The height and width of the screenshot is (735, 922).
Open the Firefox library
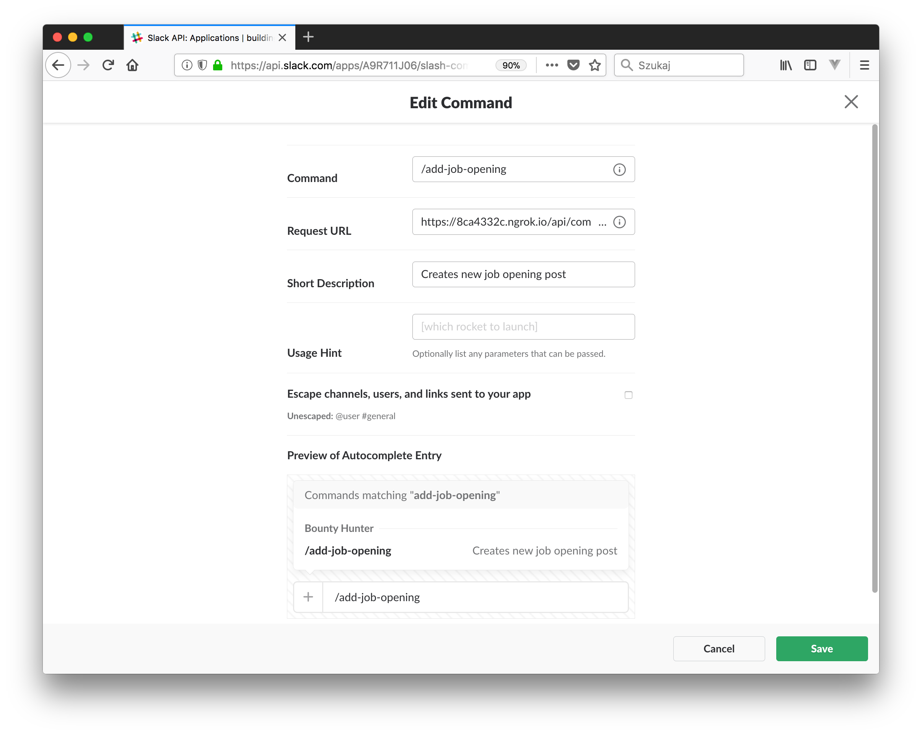[785, 65]
